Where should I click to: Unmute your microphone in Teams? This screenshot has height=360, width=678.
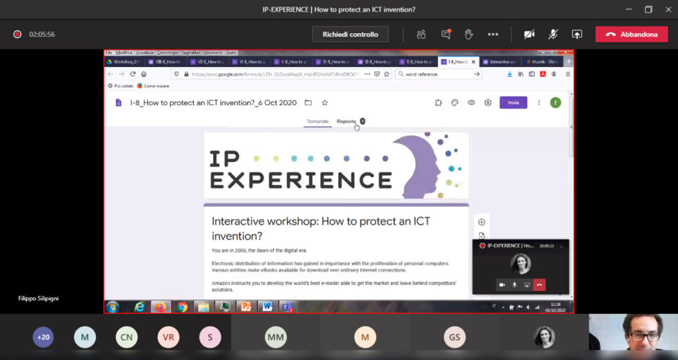click(553, 35)
